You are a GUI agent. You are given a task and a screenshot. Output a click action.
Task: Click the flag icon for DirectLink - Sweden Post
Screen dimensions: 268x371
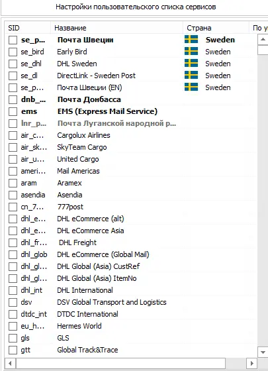[x=191, y=75]
